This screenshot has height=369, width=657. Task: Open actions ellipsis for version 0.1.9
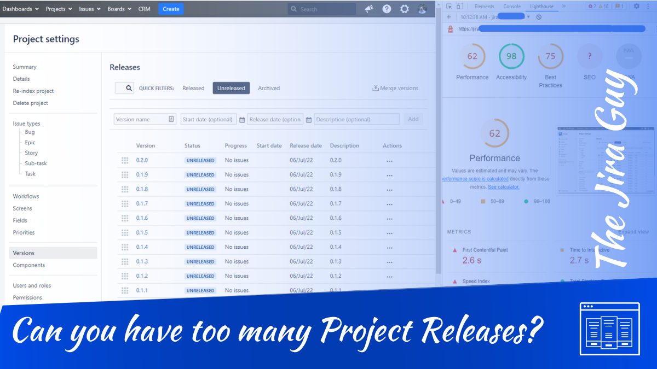click(389, 175)
